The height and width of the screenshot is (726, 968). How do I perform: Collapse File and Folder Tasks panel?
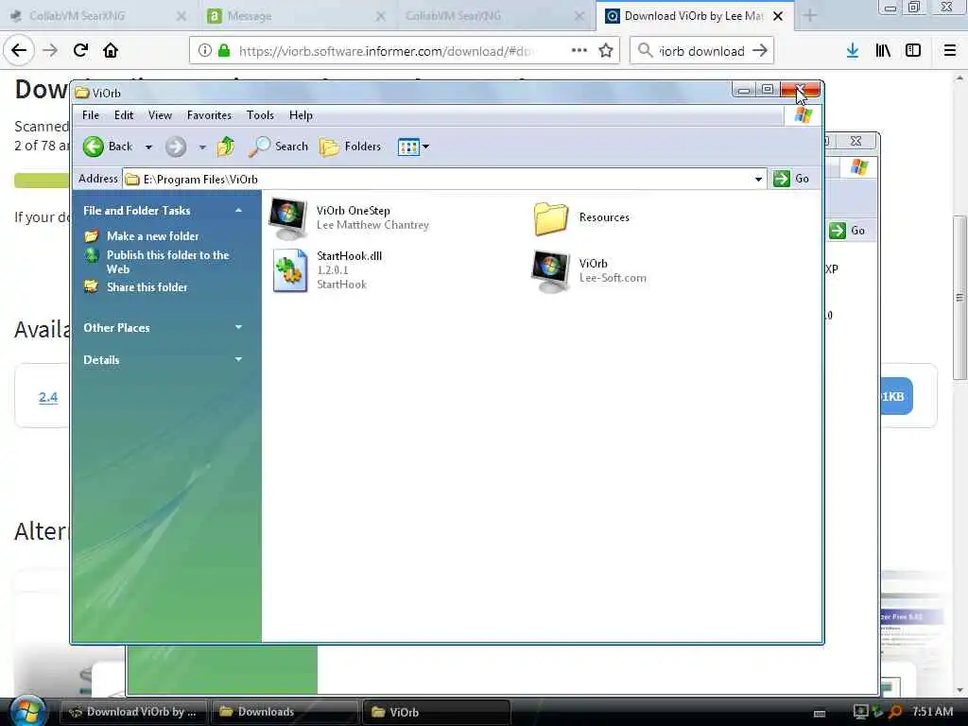[238, 211]
